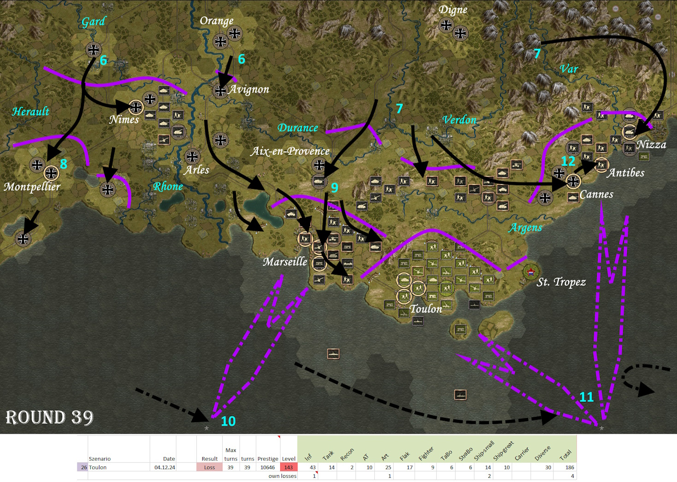Image resolution: width=677 pixels, height=482 pixels.
Task: Click the Marseille city label
Action: [x=285, y=262]
